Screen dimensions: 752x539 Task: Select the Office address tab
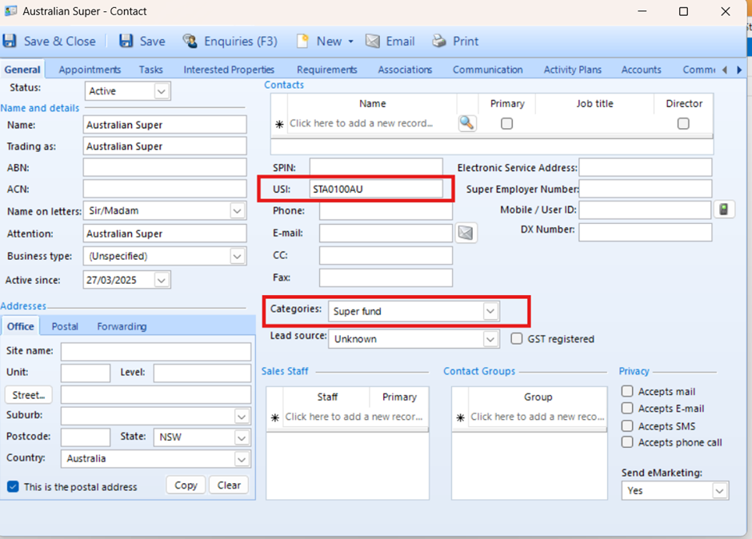point(21,326)
